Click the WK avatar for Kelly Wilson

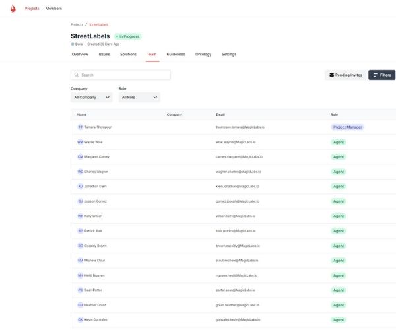(x=81, y=216)
